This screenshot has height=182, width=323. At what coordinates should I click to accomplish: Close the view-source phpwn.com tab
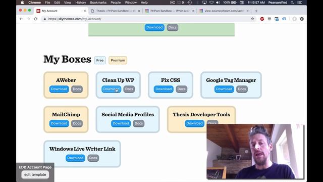point(247,11)
